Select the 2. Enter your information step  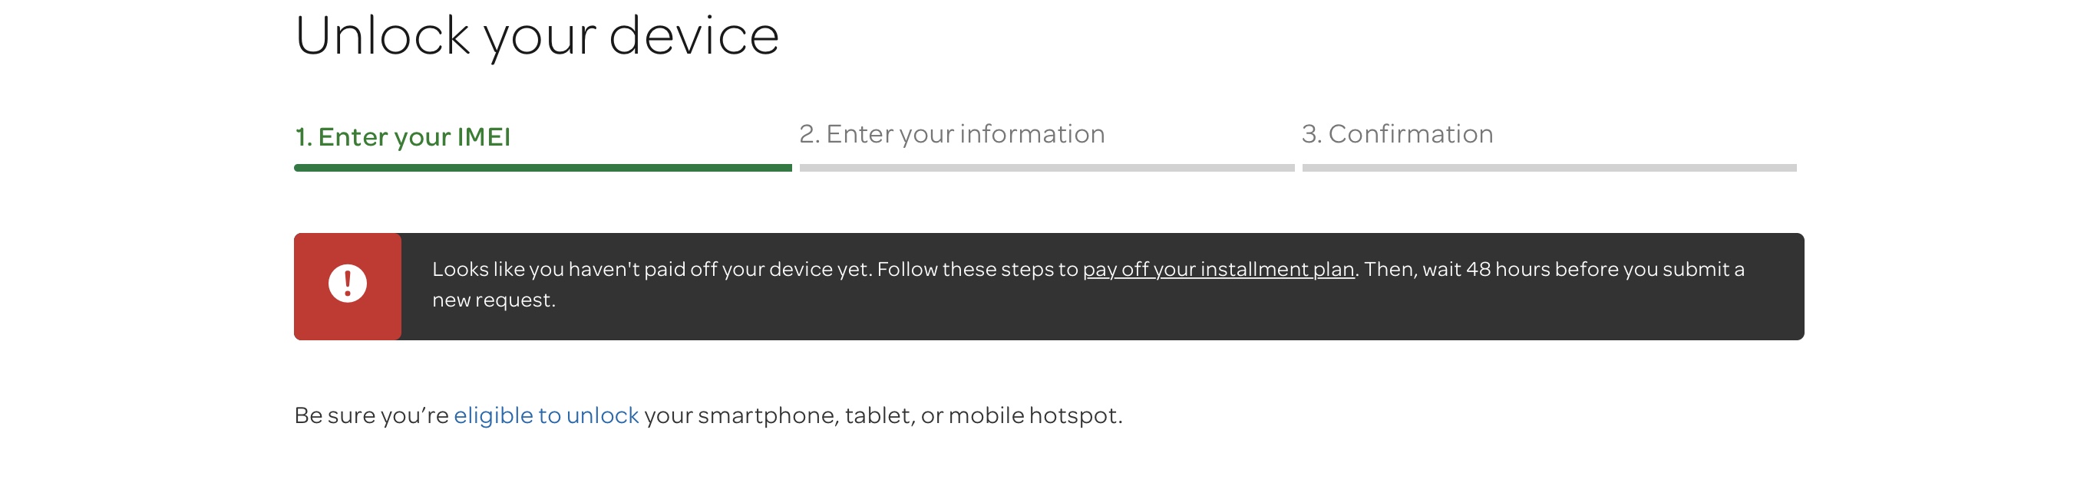point(952,134)
